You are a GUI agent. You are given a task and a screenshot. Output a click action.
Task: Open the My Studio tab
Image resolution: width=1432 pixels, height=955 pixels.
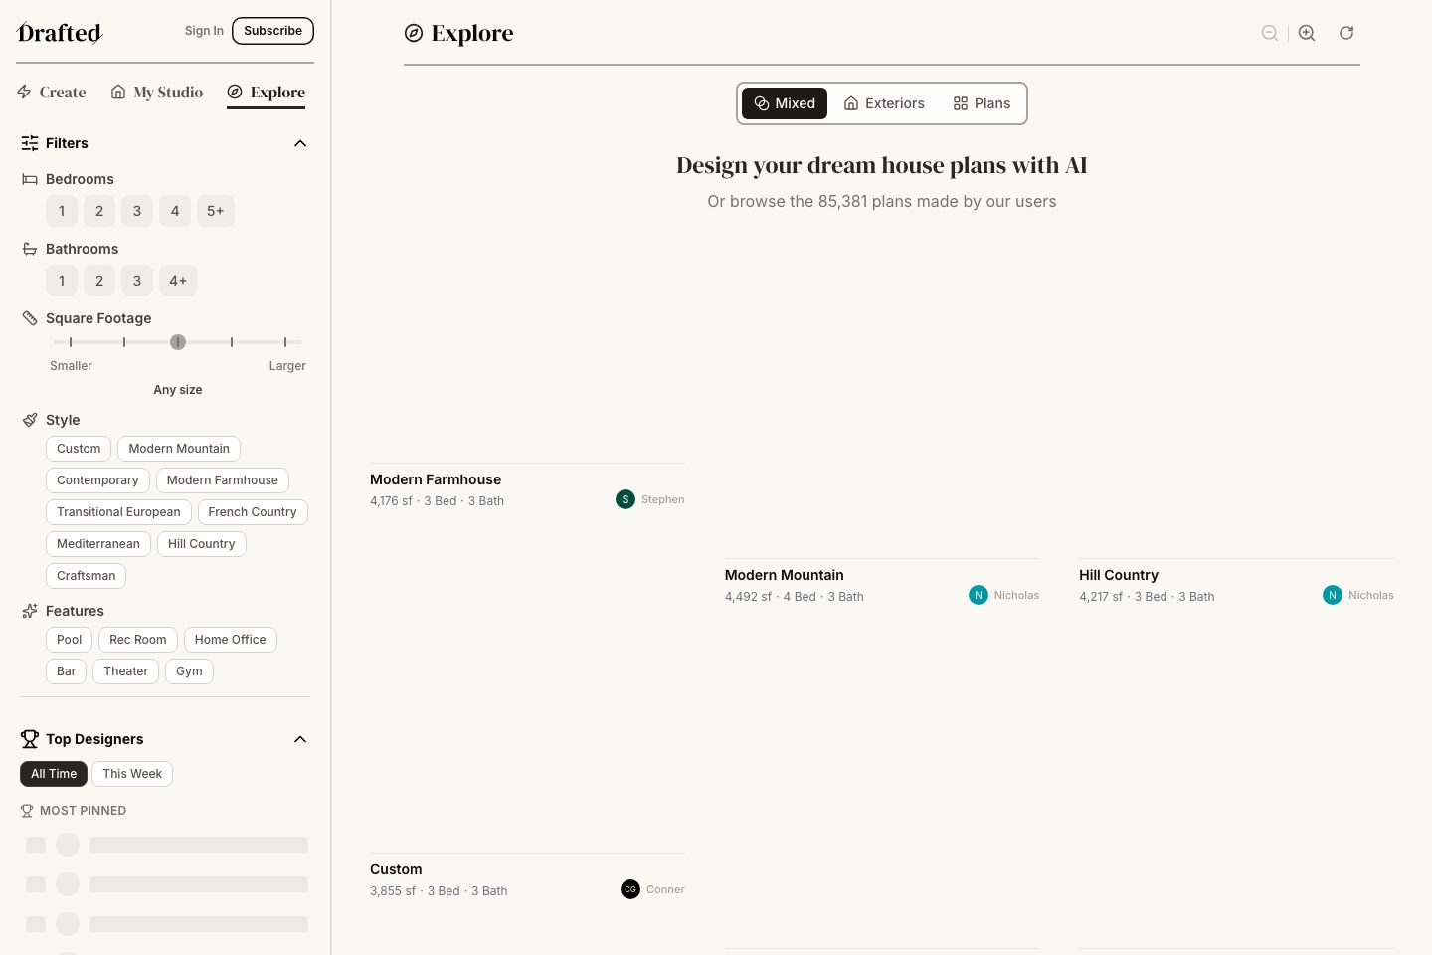tap(157, 93)
